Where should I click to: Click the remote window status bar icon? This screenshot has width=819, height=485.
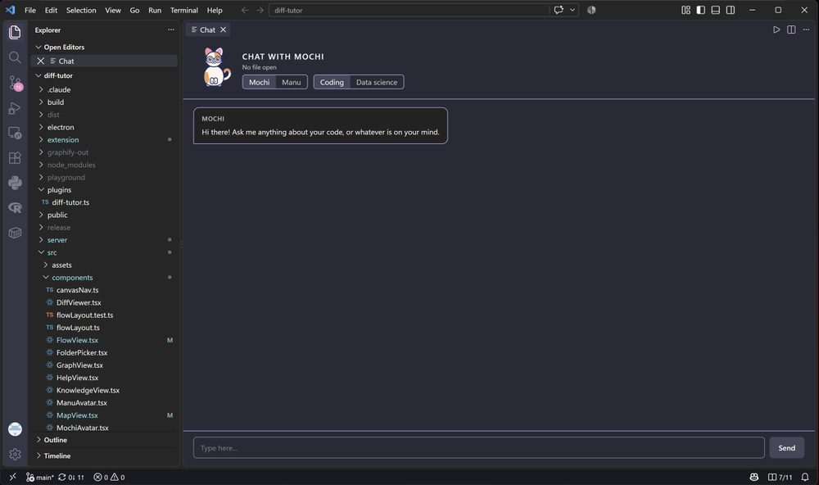(x=12, y=477)
